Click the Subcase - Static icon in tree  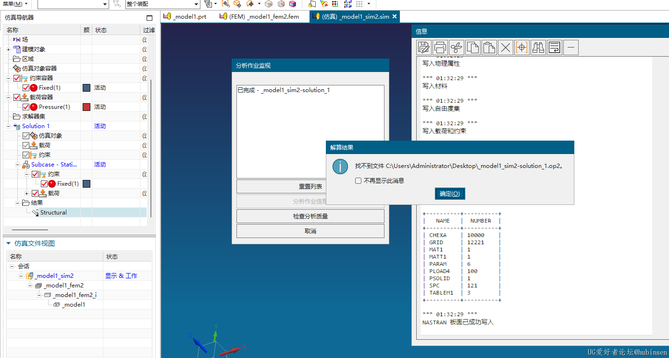pos(26,165)
